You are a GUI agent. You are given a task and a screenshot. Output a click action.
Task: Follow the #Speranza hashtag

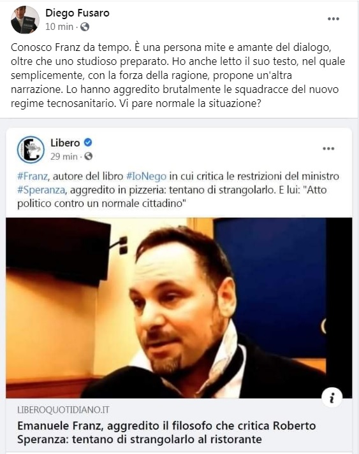[41, 190]
